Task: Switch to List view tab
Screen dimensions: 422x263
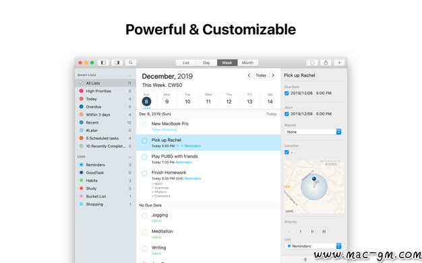Action: coord(186,63)
